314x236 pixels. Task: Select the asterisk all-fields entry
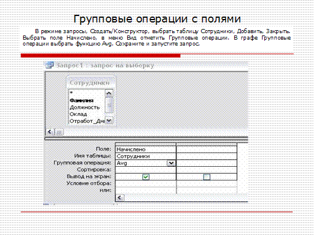(x=72, y=93)
